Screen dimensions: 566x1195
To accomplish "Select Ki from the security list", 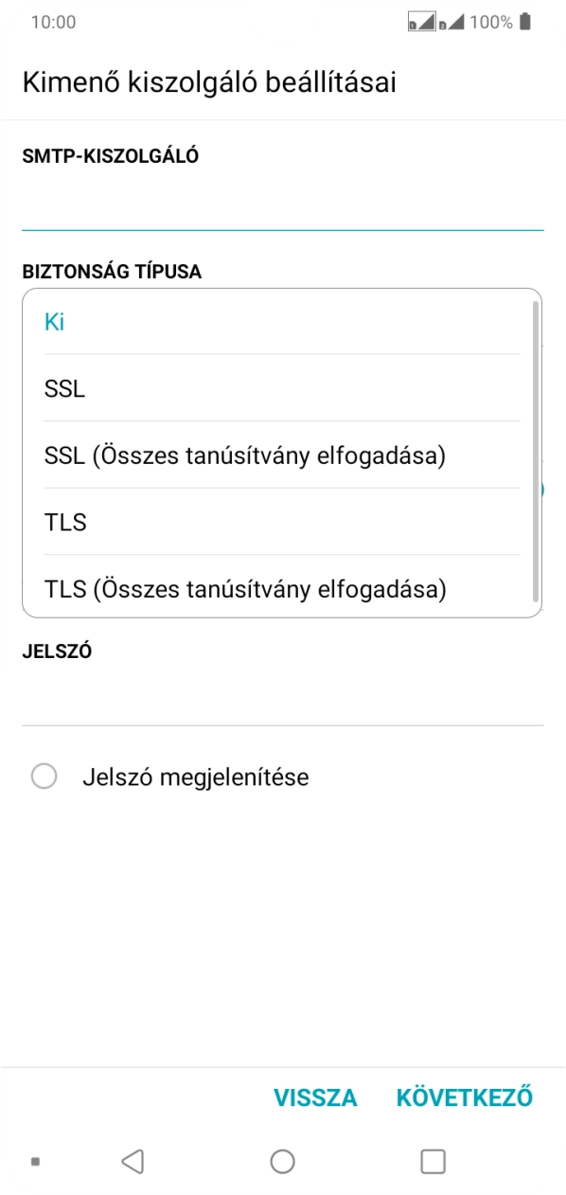I will click(54, 321).
